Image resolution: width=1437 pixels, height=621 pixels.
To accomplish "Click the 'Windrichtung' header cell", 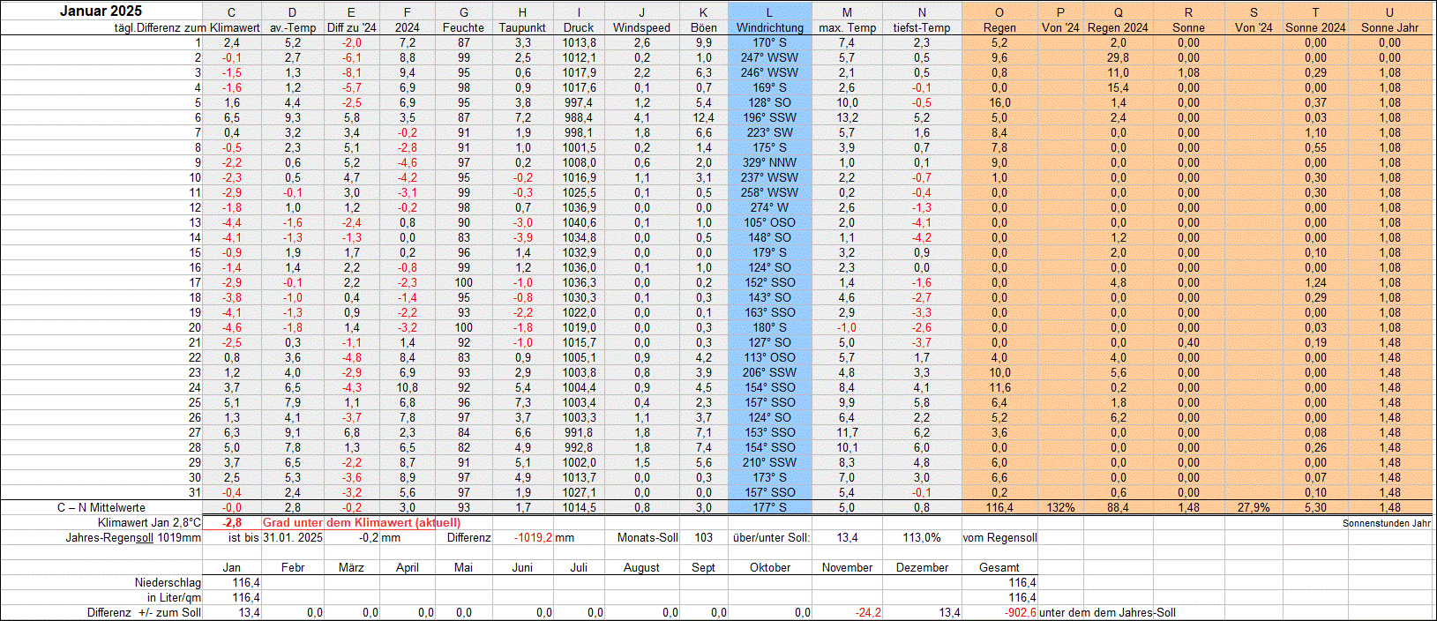I will pyautogui.click(x=769, y=27).
